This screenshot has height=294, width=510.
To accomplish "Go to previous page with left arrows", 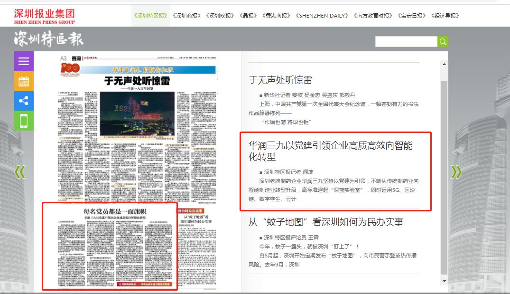I will coord(19,172).
